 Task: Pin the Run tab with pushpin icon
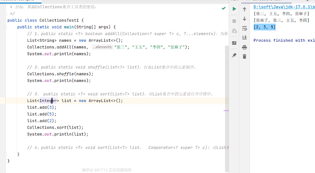[x=234, y=55]
